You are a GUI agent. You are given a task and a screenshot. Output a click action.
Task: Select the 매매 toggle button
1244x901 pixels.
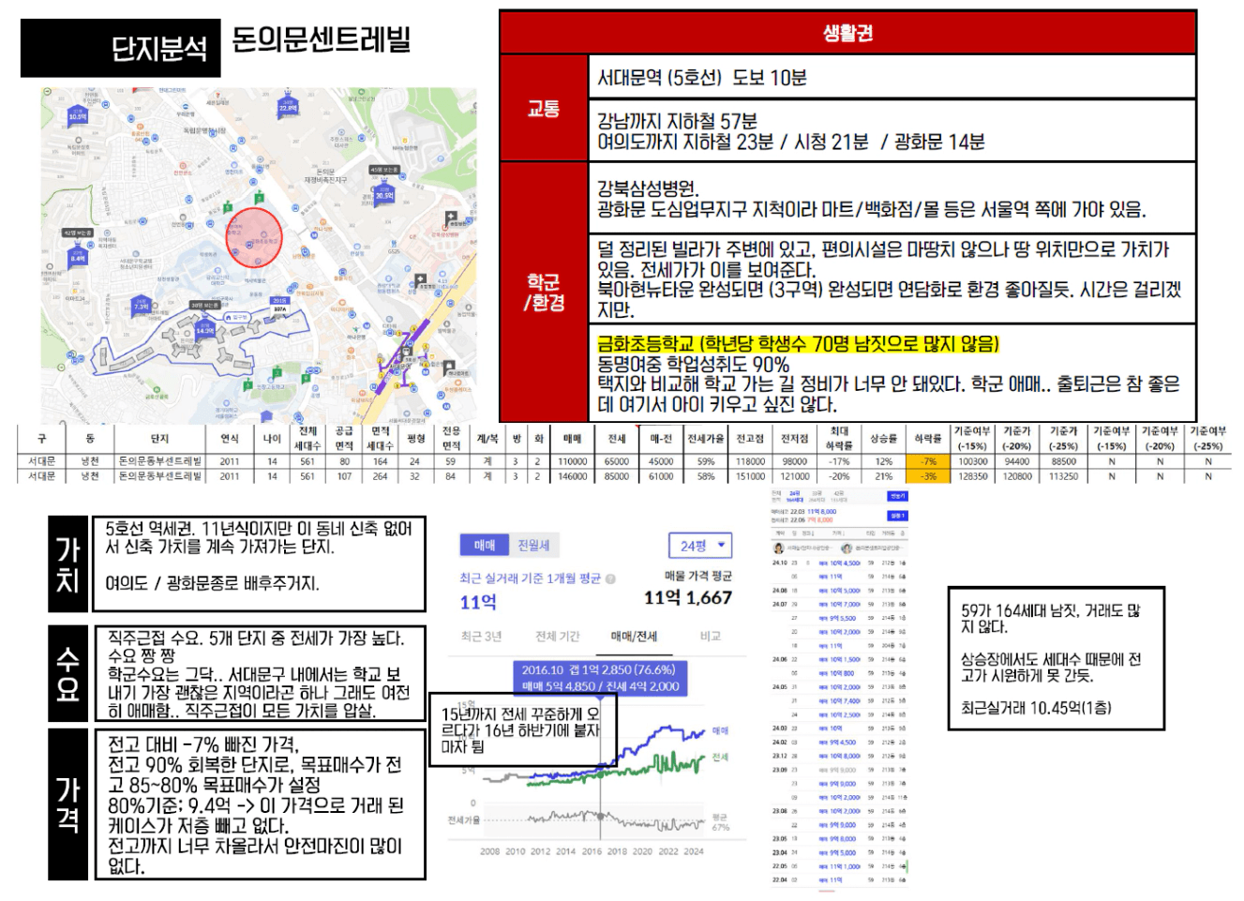coord(484,545)
